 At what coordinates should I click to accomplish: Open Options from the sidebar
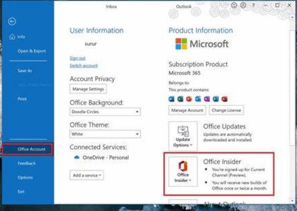25,178
